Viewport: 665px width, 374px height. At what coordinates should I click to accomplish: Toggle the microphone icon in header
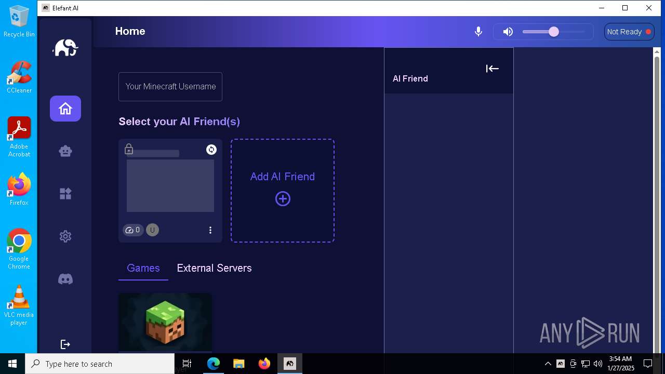coord(478,32)
